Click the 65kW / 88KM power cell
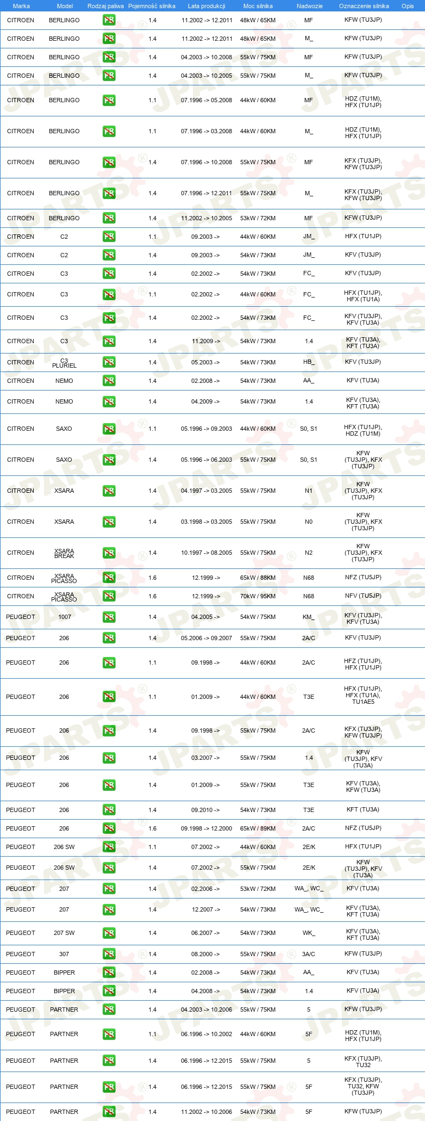425x1121 pixels. [258, 578]
